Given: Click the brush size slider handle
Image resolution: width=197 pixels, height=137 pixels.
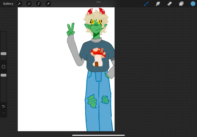Looking at the screenshot, I should point(4,54).
